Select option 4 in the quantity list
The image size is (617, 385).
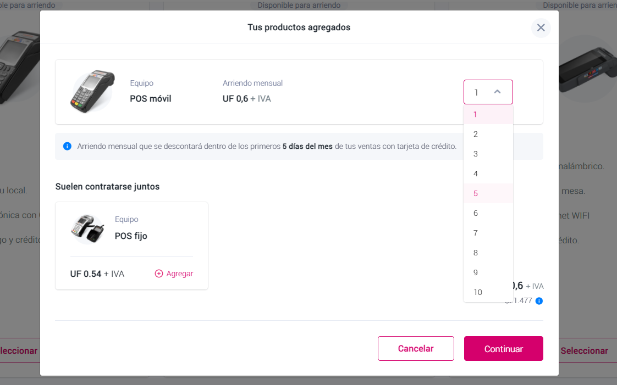[x=488, y=174]
